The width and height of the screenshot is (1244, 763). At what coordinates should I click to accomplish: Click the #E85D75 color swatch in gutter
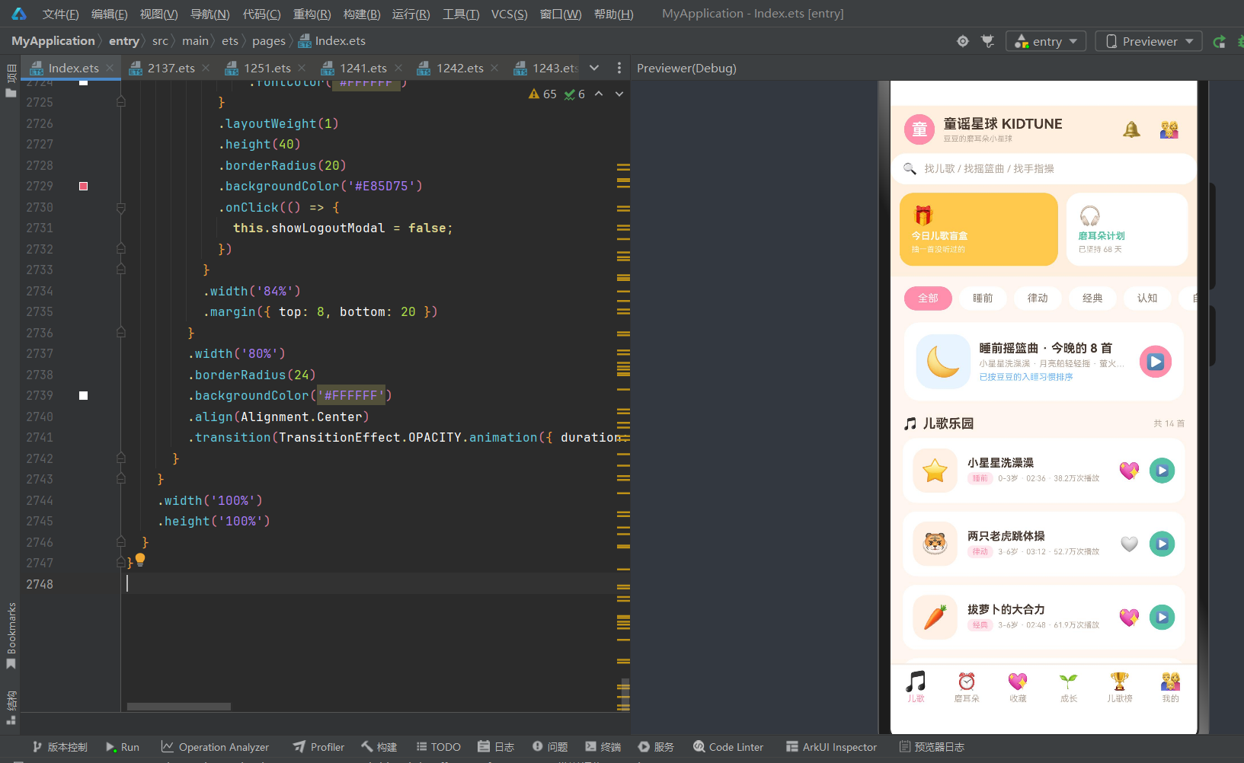coord(84,187)
